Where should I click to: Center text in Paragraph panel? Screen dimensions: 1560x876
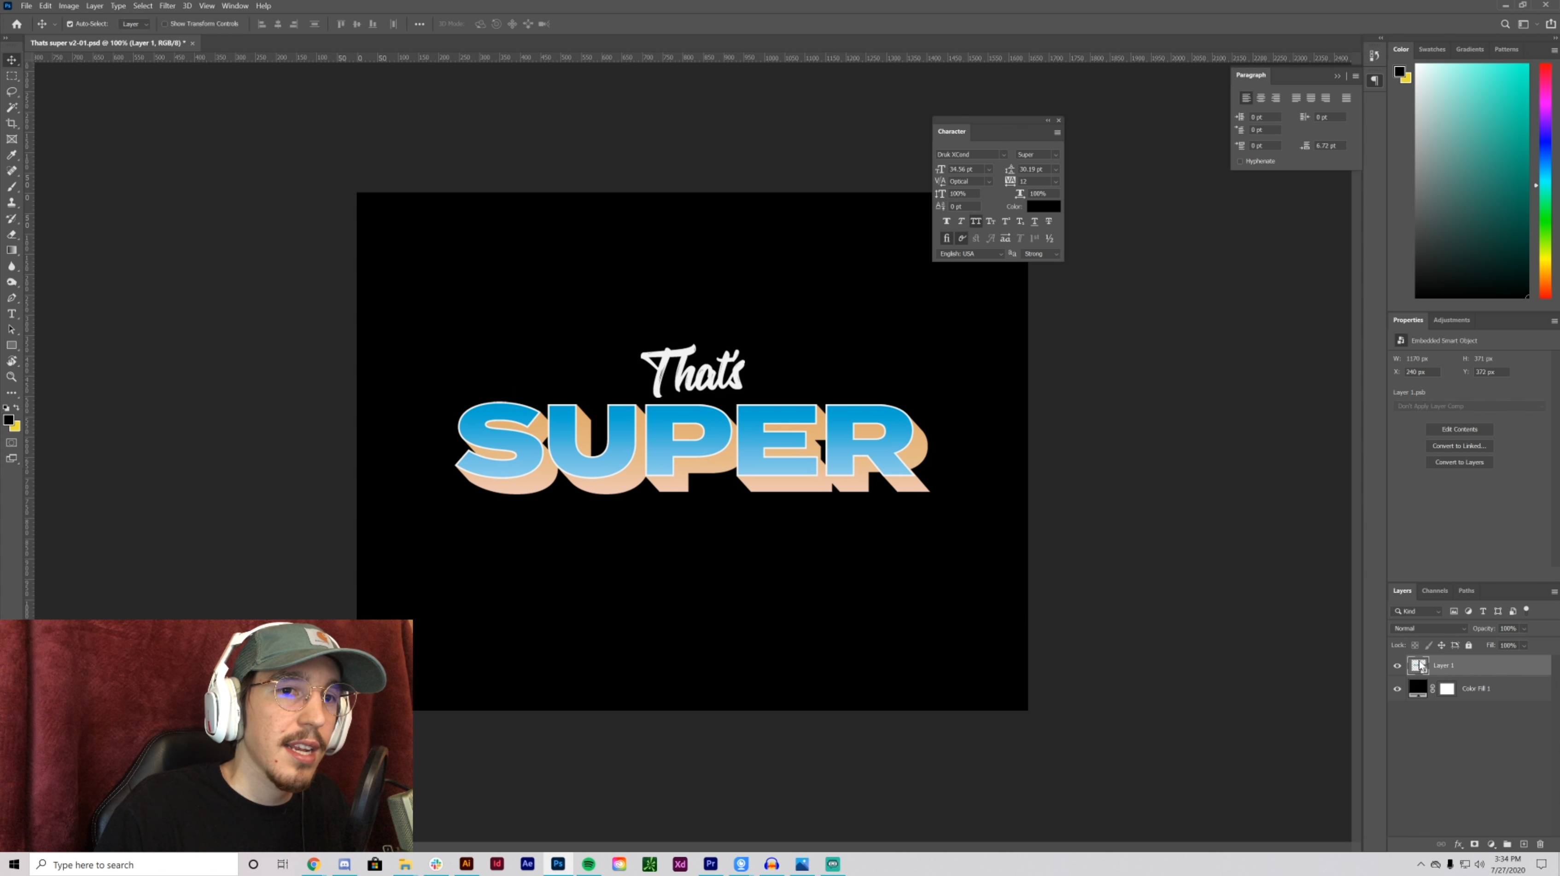click(1261, 98)
